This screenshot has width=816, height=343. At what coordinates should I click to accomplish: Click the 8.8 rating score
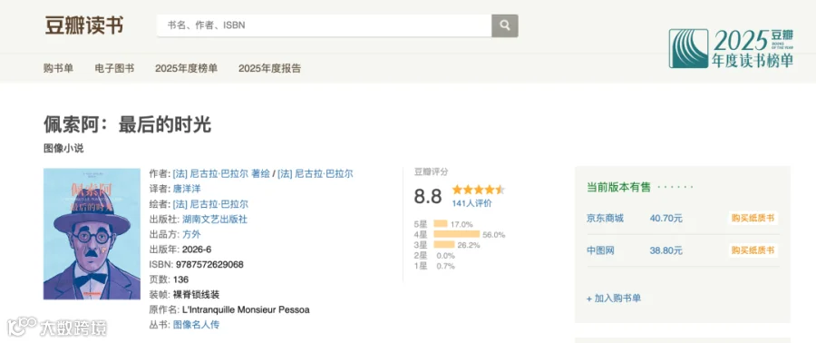point(428,197)
